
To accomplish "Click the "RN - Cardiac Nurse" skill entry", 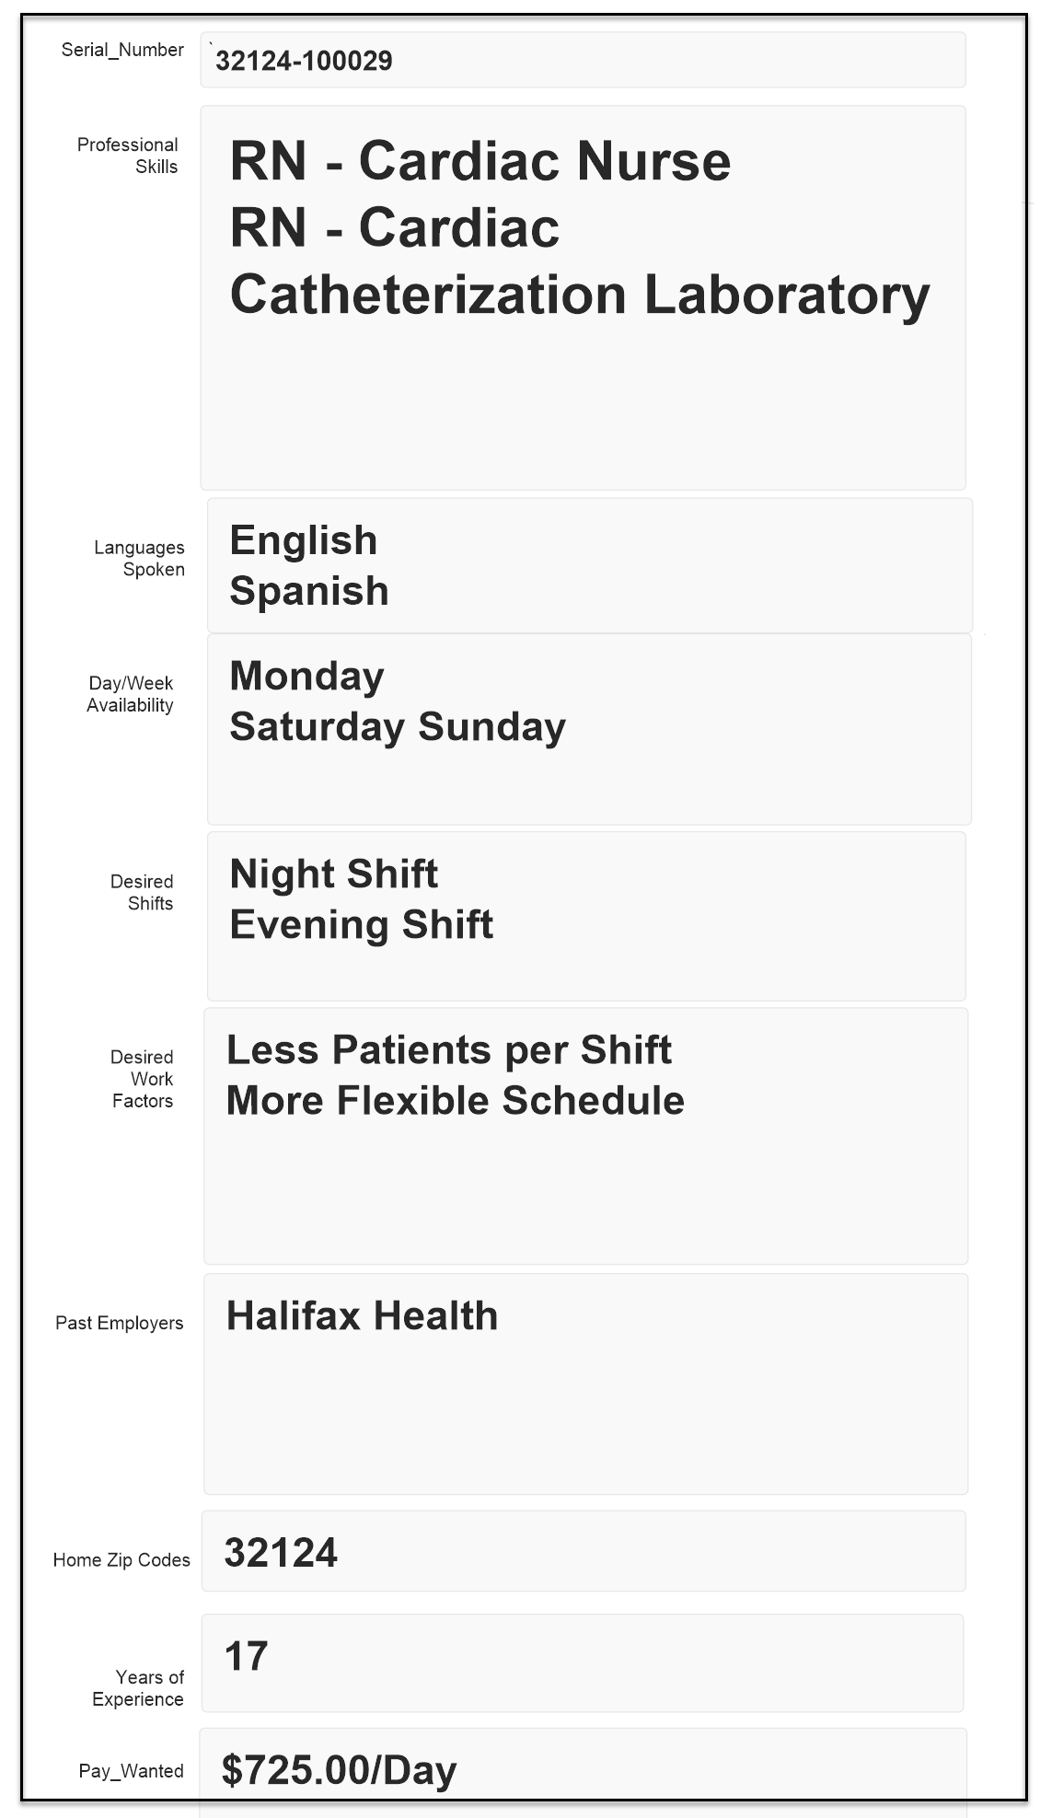I will click(x=480, y=161).
